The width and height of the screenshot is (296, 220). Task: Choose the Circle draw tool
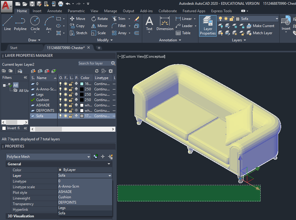point(35,23)
